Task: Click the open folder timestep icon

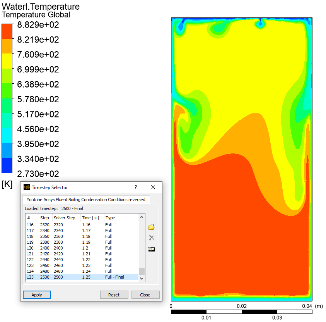Action: pyautogui.click(x=152, y=227)
